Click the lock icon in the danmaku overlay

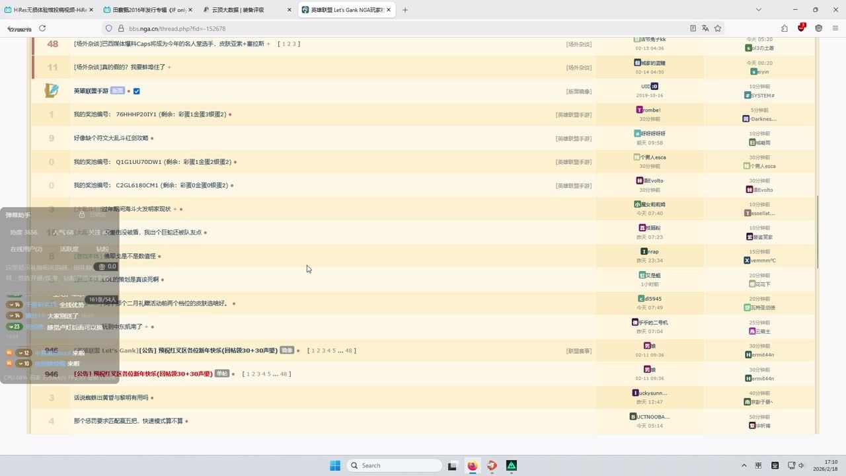coord(82,214)
